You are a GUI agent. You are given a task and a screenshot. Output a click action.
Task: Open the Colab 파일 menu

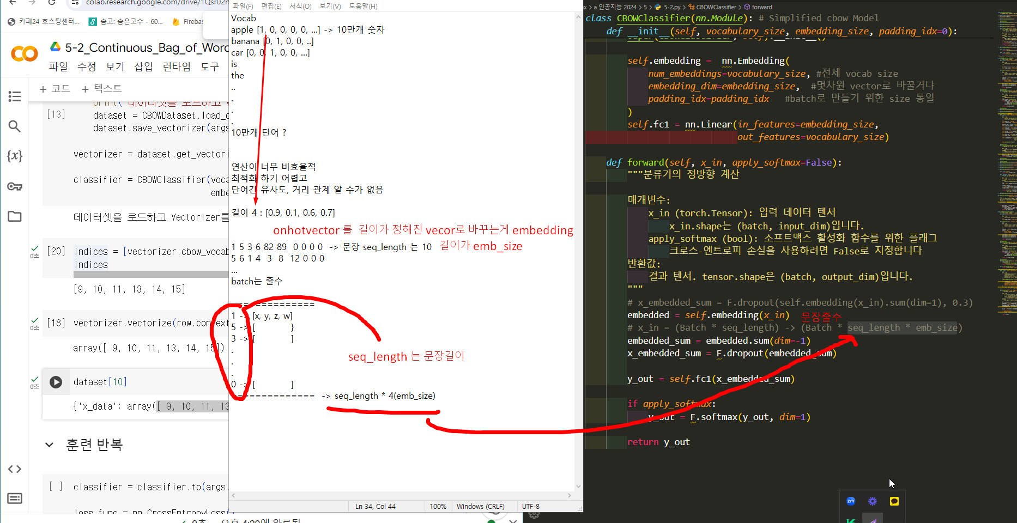[58, 66]
